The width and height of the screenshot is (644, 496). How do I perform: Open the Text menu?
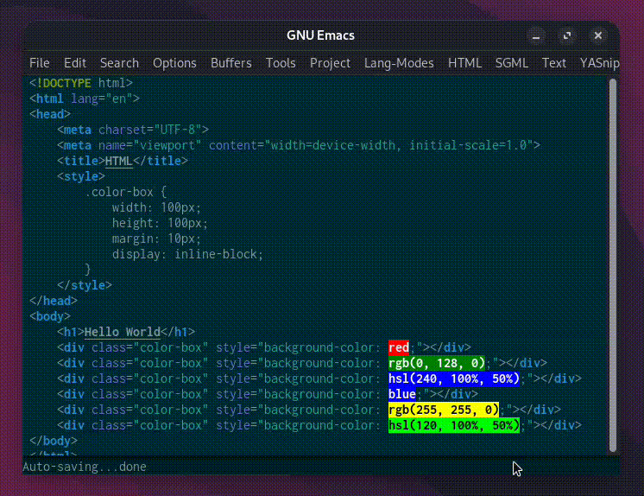(554, 63)
